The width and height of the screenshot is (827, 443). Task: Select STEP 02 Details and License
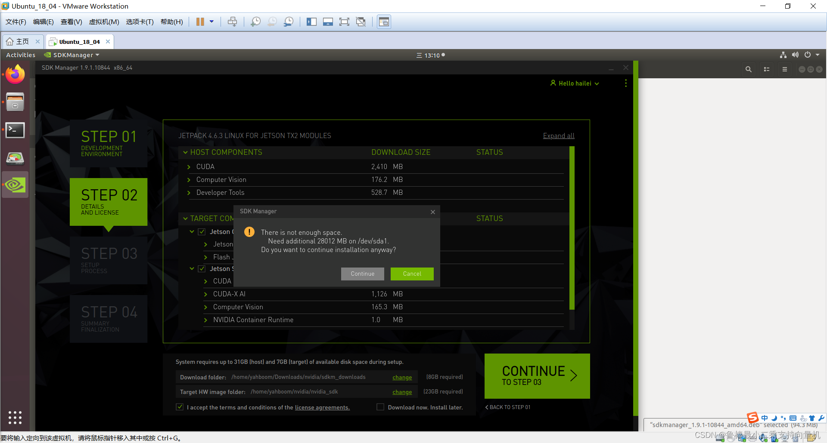[109, 202]
